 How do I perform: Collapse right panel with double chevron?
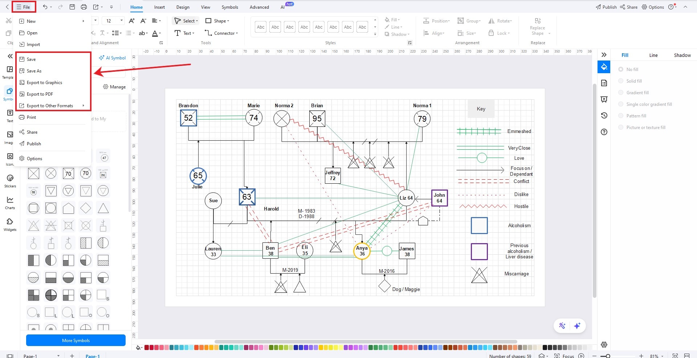click(x=604, y=55)
